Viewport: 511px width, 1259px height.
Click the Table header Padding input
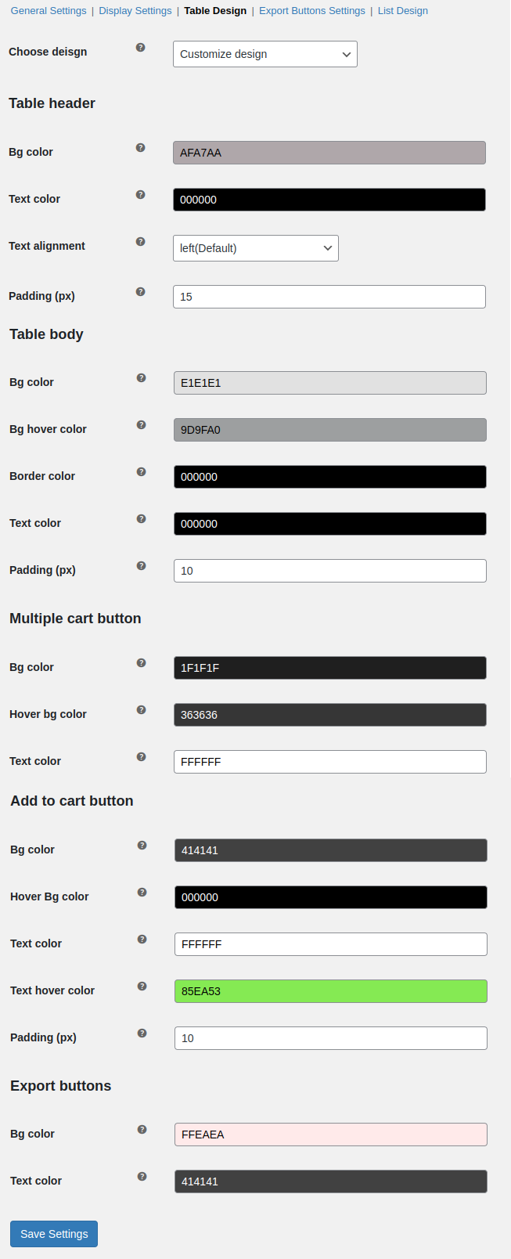[329, 296]
